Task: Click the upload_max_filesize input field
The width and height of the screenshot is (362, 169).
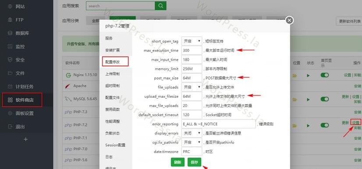Action: tap(192, 97)
